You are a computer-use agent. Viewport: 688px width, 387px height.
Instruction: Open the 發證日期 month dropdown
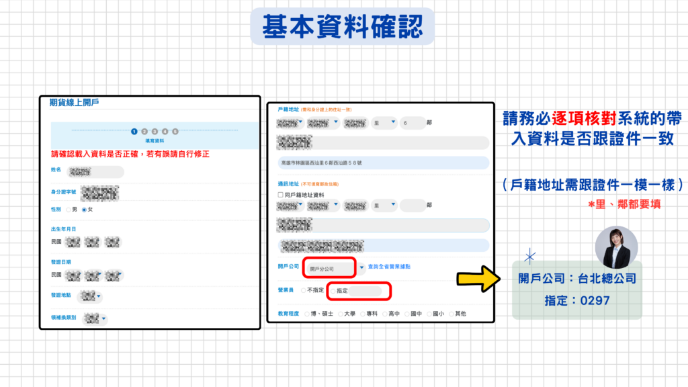tap(93, 275)
